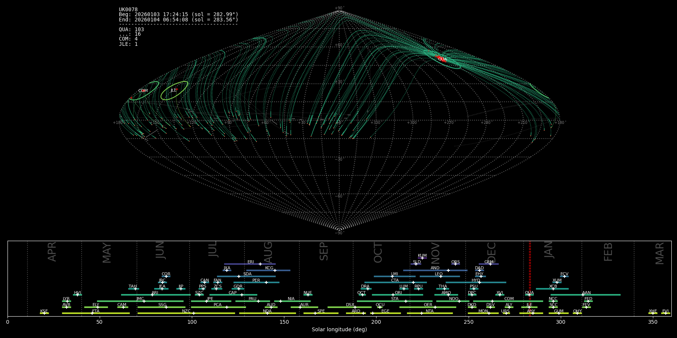677x338 pixels.
Task: Select the ORI shower peak marker
Action: 393,295
